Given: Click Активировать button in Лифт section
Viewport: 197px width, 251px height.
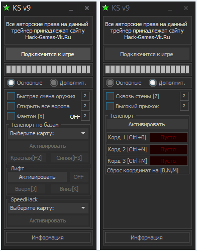Looking at the screenshot, I should tap(37, 177).
